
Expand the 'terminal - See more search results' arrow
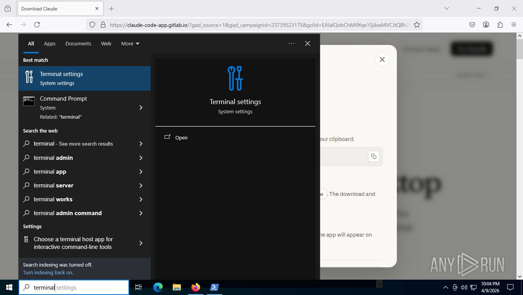141,144
